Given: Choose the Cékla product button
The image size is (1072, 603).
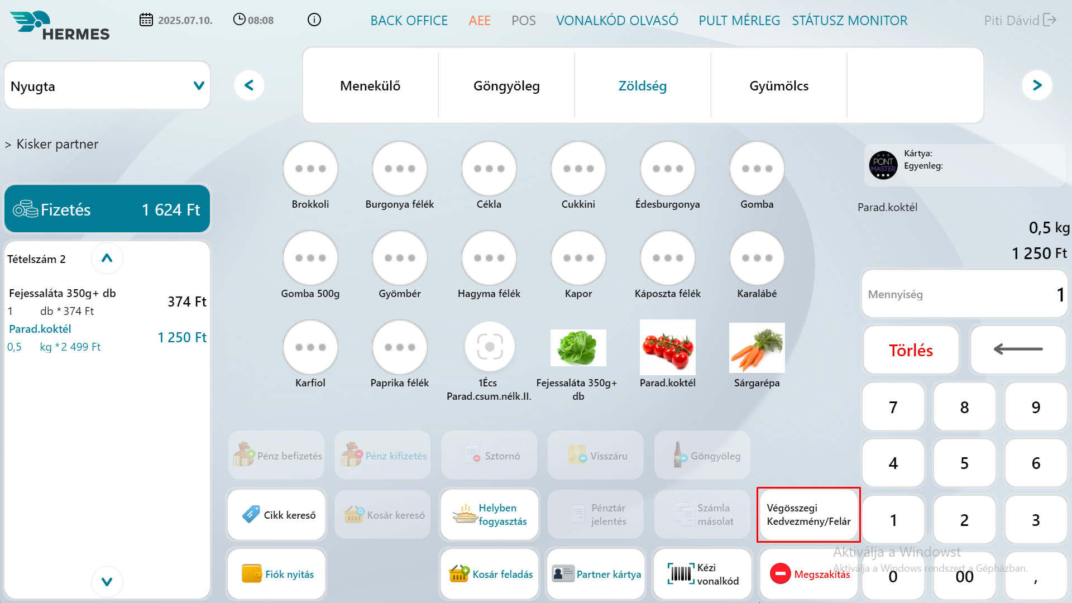Looking at the screenshot, I should 489,169.
